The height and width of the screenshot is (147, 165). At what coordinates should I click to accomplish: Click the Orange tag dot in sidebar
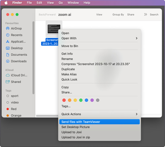8,116
